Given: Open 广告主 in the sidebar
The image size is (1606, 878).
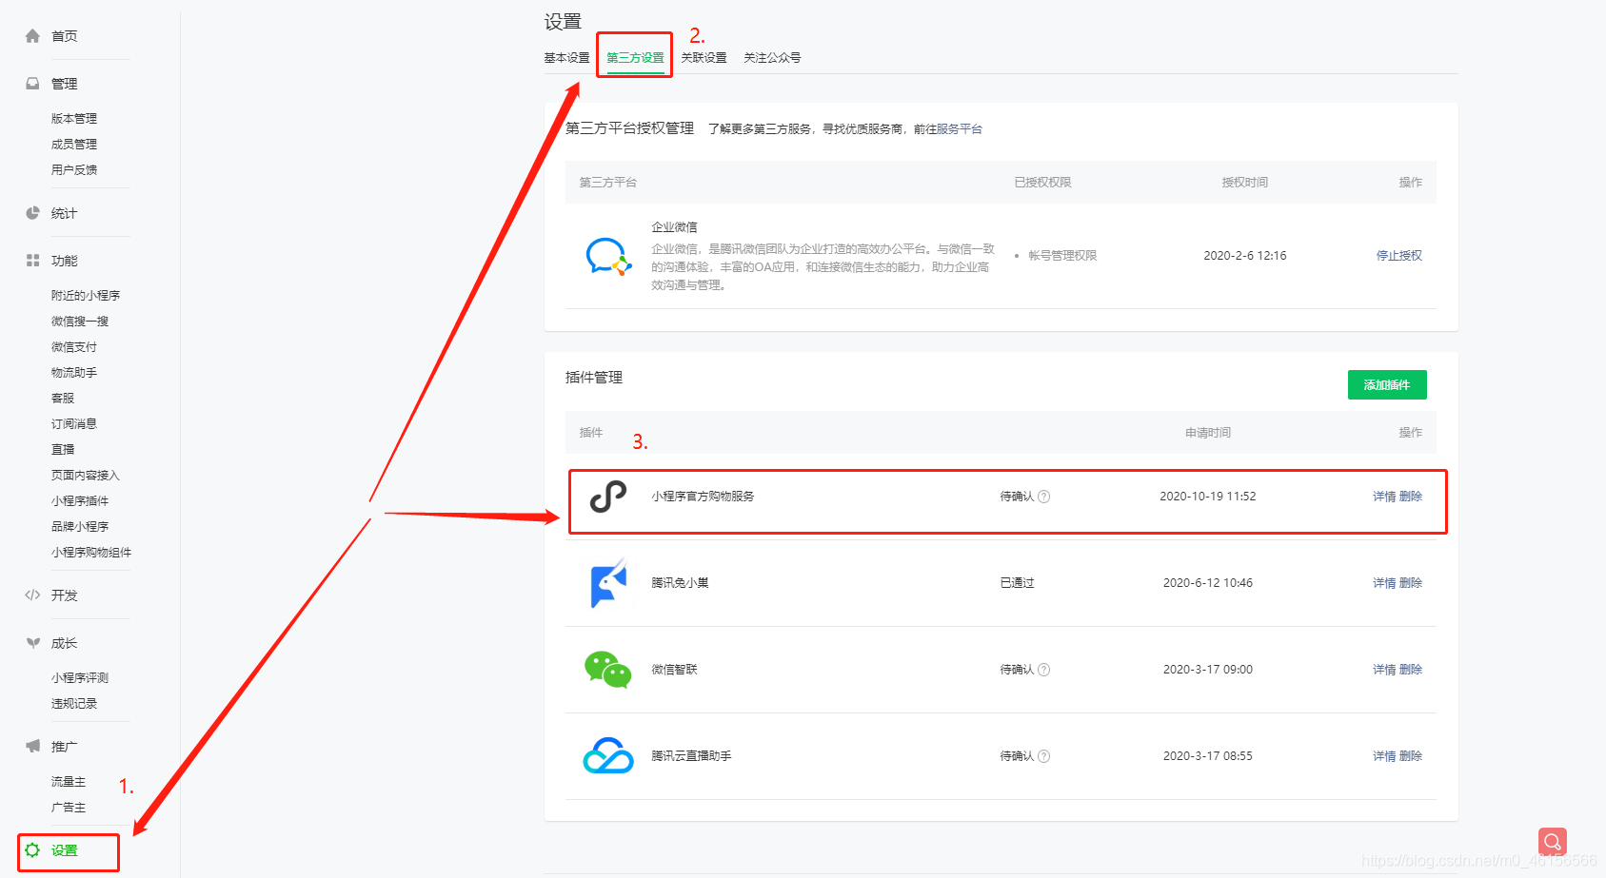Looking at the screenshot, I should pyautogui.click(x=69, y=808).
